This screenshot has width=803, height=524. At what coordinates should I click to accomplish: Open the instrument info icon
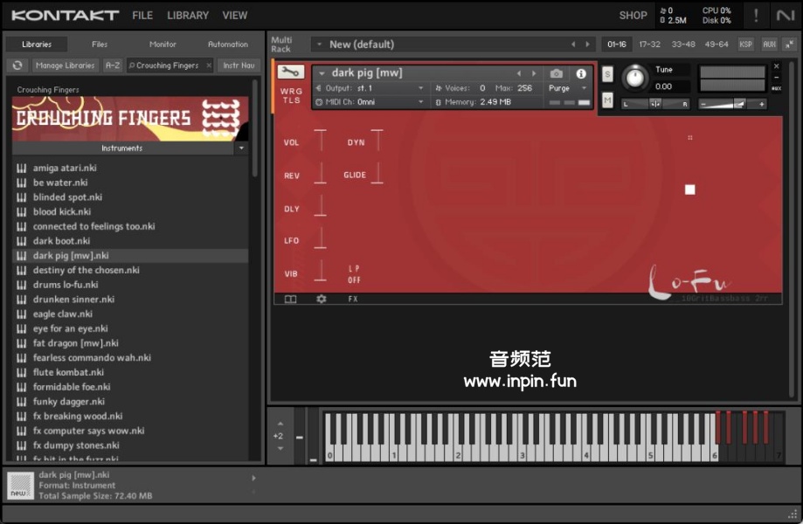coord(581,74)
